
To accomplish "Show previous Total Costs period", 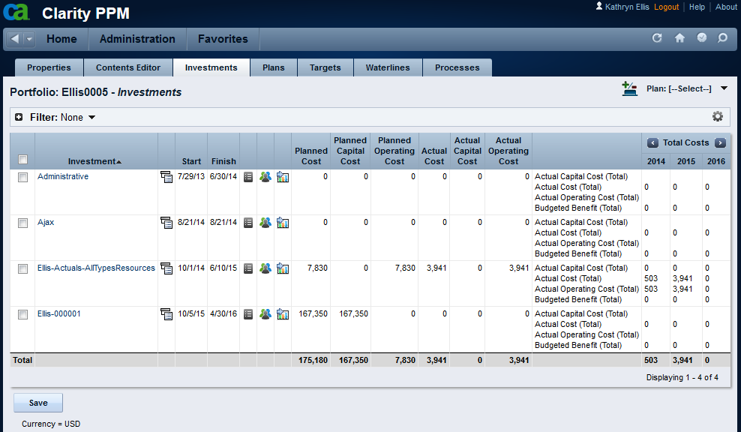I will pyautogui.click(x=652, y=142).
